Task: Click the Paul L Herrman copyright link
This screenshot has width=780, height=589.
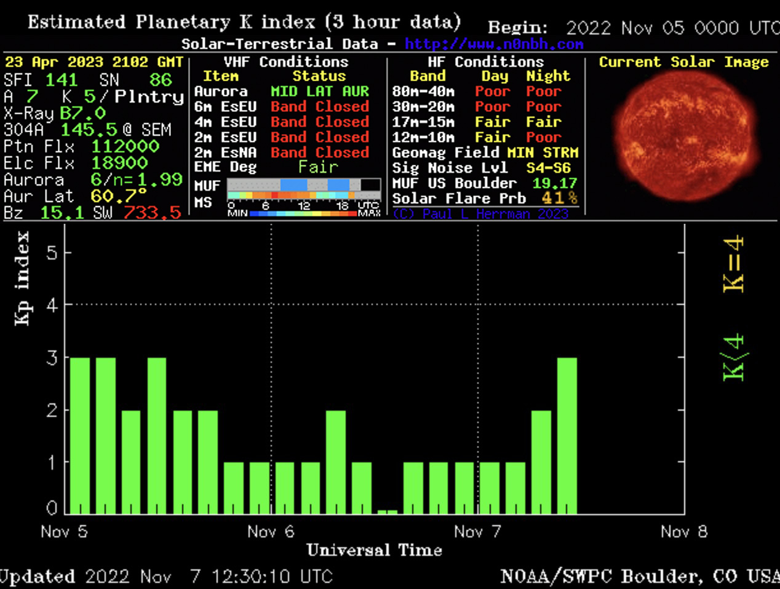Action: 480,213
